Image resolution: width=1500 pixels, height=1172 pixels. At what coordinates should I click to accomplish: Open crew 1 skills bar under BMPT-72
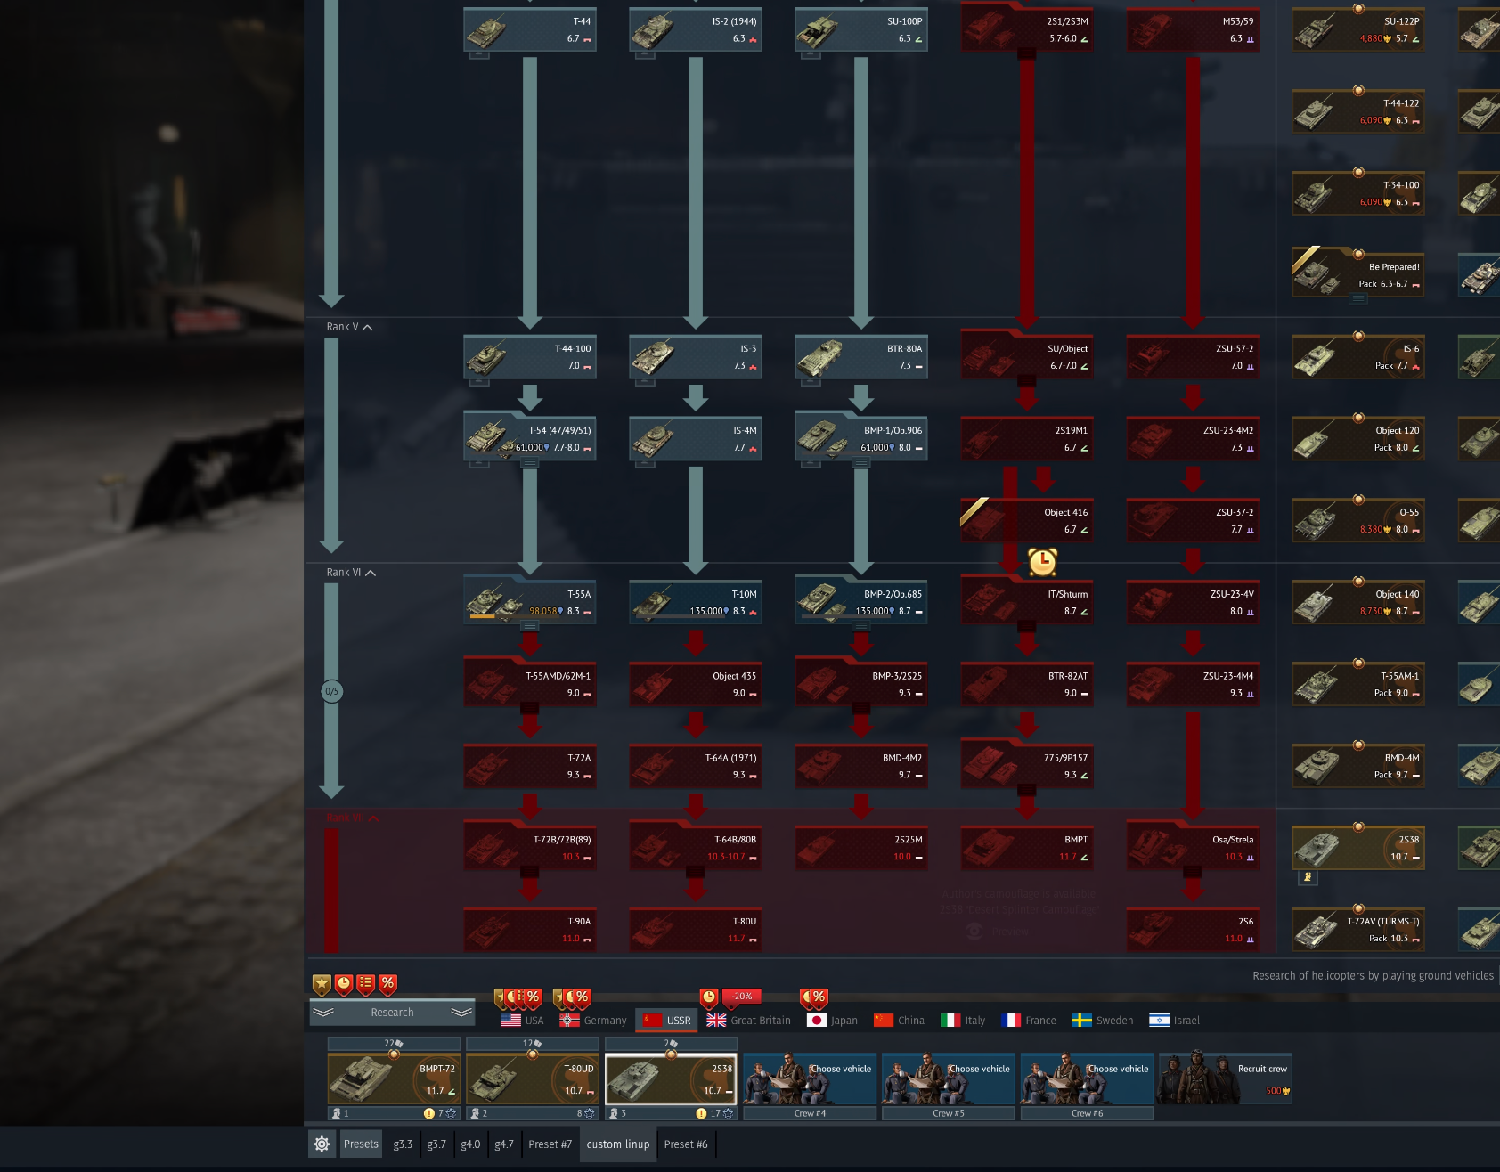(394, 1113)
